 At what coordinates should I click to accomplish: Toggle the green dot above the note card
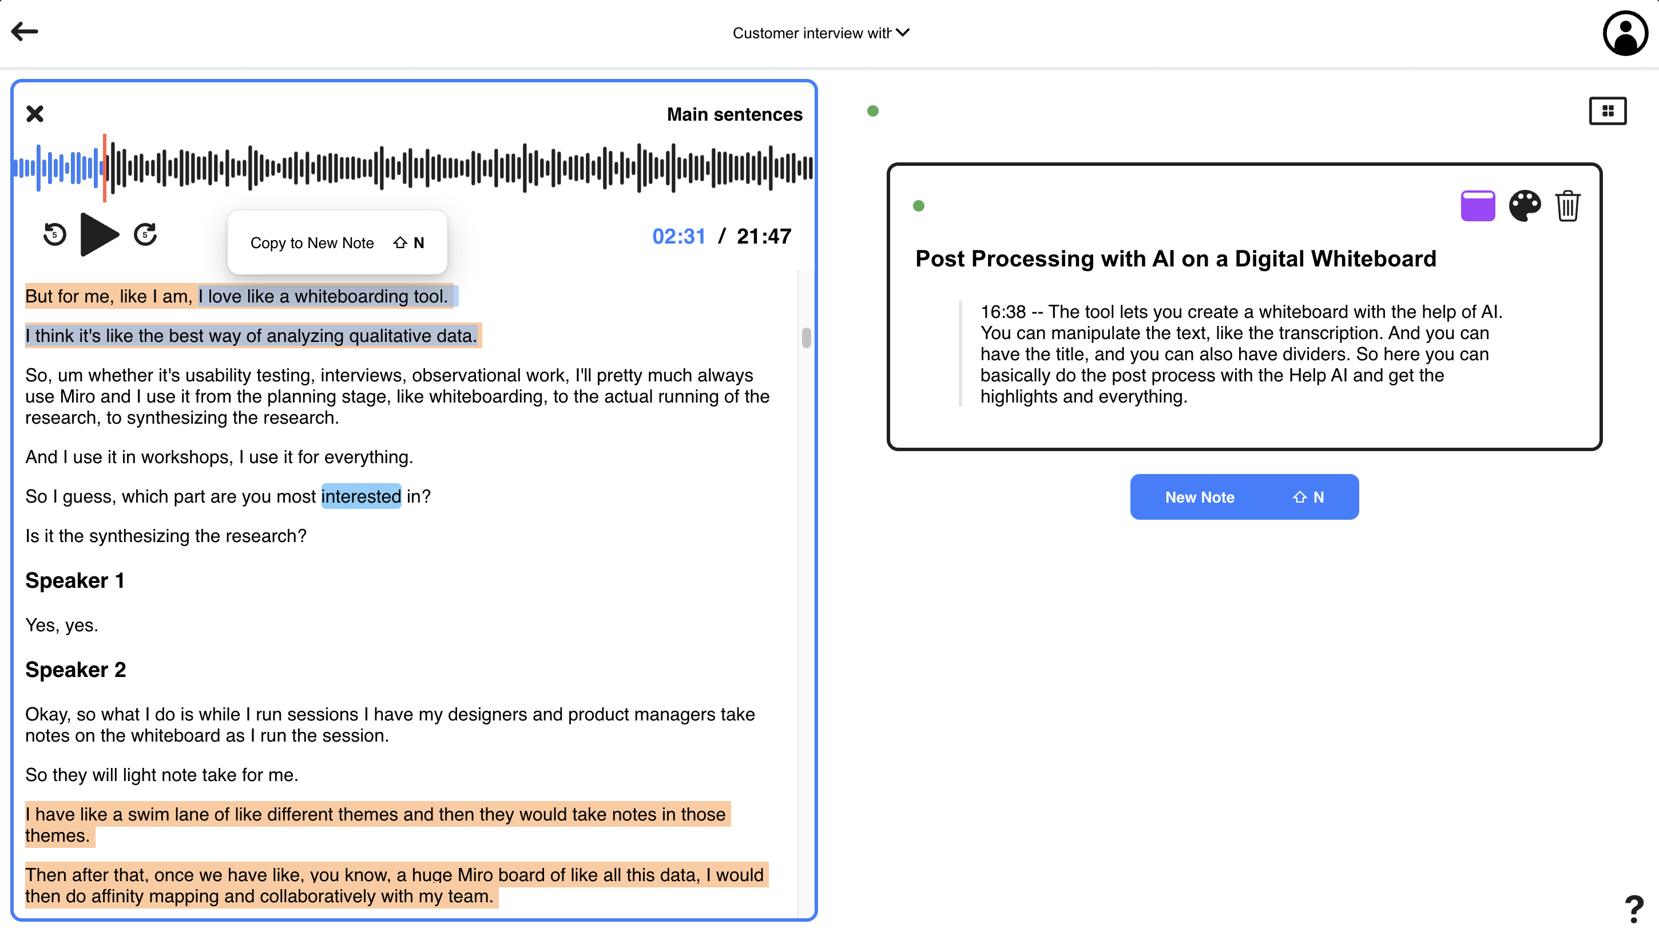(874, 111)
